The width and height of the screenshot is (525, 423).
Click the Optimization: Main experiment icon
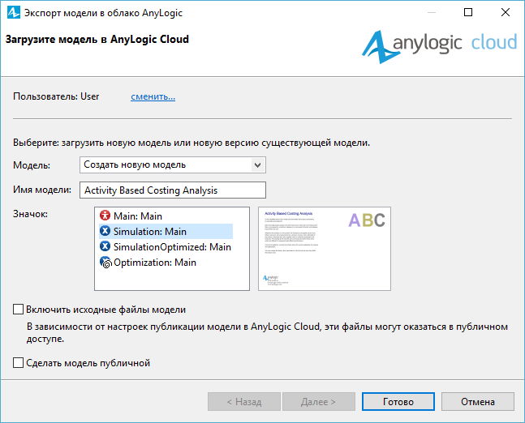pyautogui.click(x=105, y=263)
